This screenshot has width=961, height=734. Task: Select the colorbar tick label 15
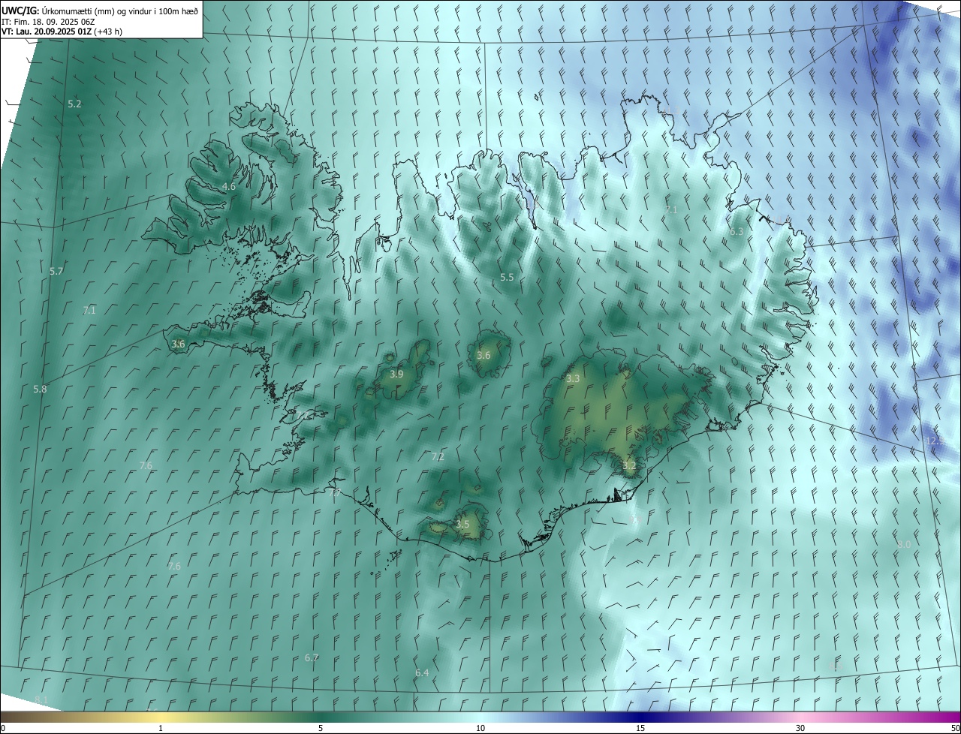pyautogui.click(x=640, y=728)
